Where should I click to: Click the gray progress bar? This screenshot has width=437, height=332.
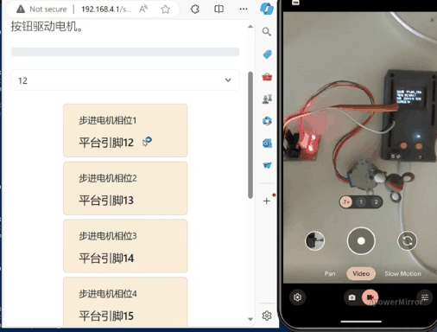[x=125, y=52]
